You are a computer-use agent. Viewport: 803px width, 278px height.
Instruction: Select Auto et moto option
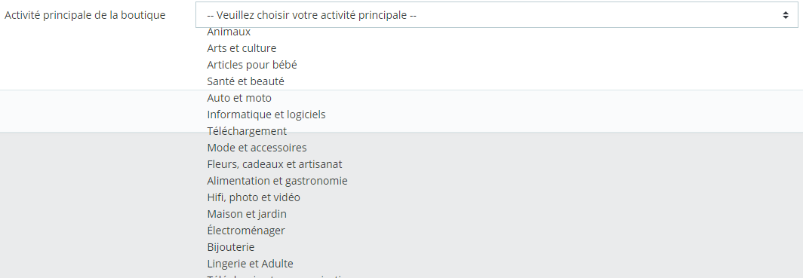(x=239, y=98)
